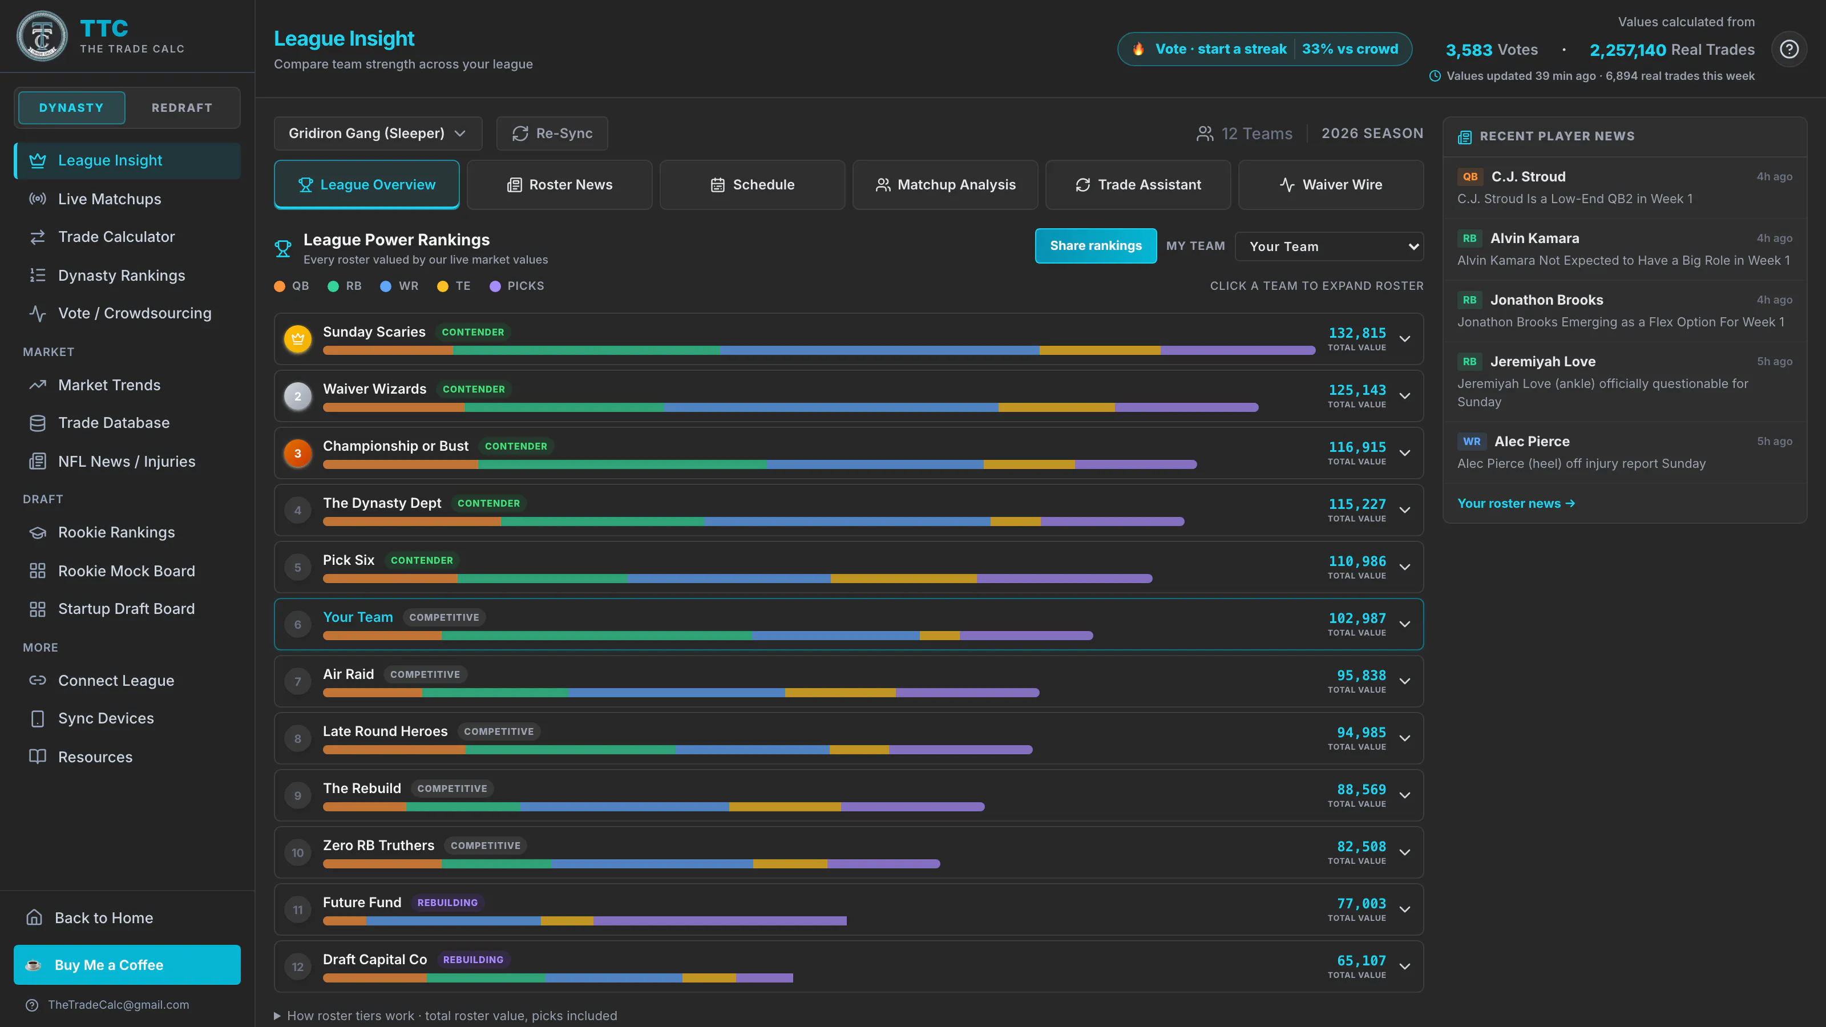1826x1027 pixels.
Task: Click the PICKS purple legend dot
Action: [495, 286]
